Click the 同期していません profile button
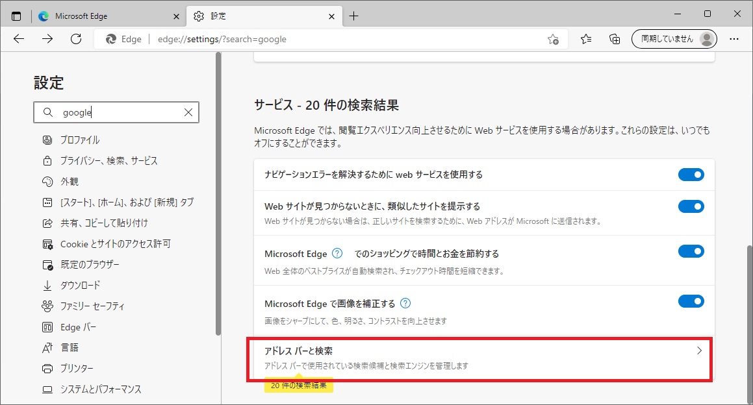753x405 pixels. 674,39
